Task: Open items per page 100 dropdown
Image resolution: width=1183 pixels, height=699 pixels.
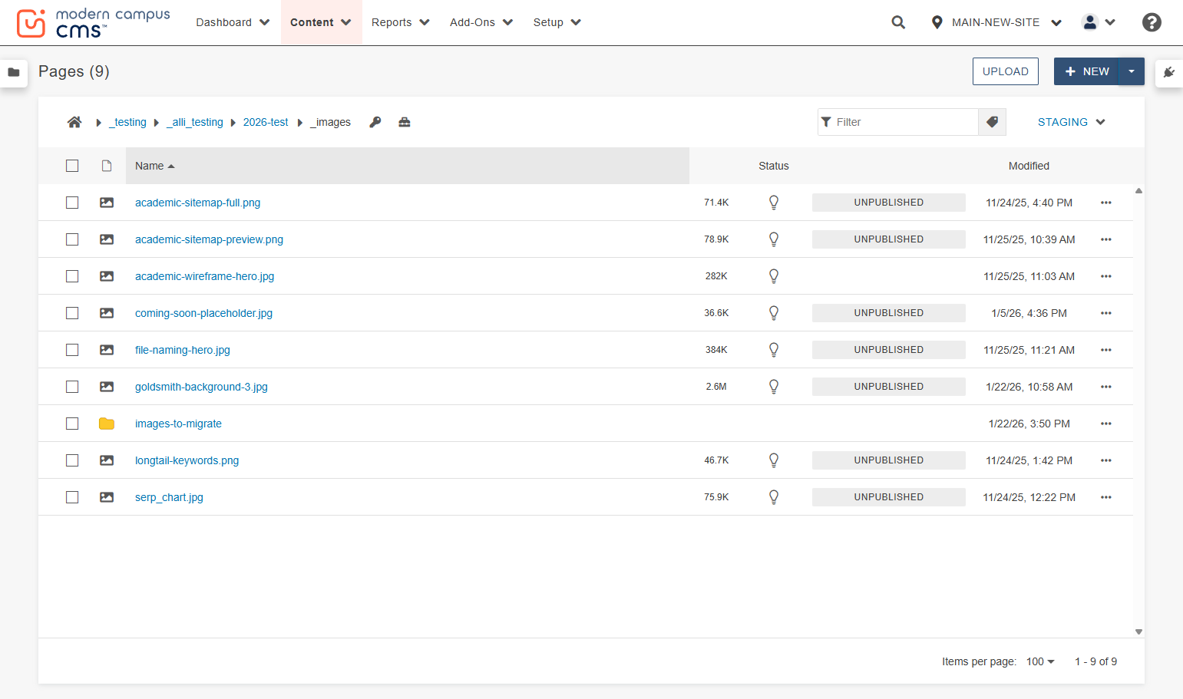Action: [x=1040, y=661]
